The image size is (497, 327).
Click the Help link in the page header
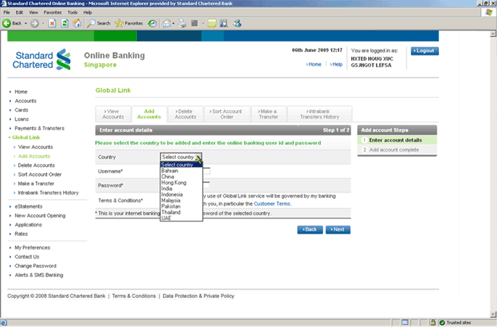(x=336, y=64)
